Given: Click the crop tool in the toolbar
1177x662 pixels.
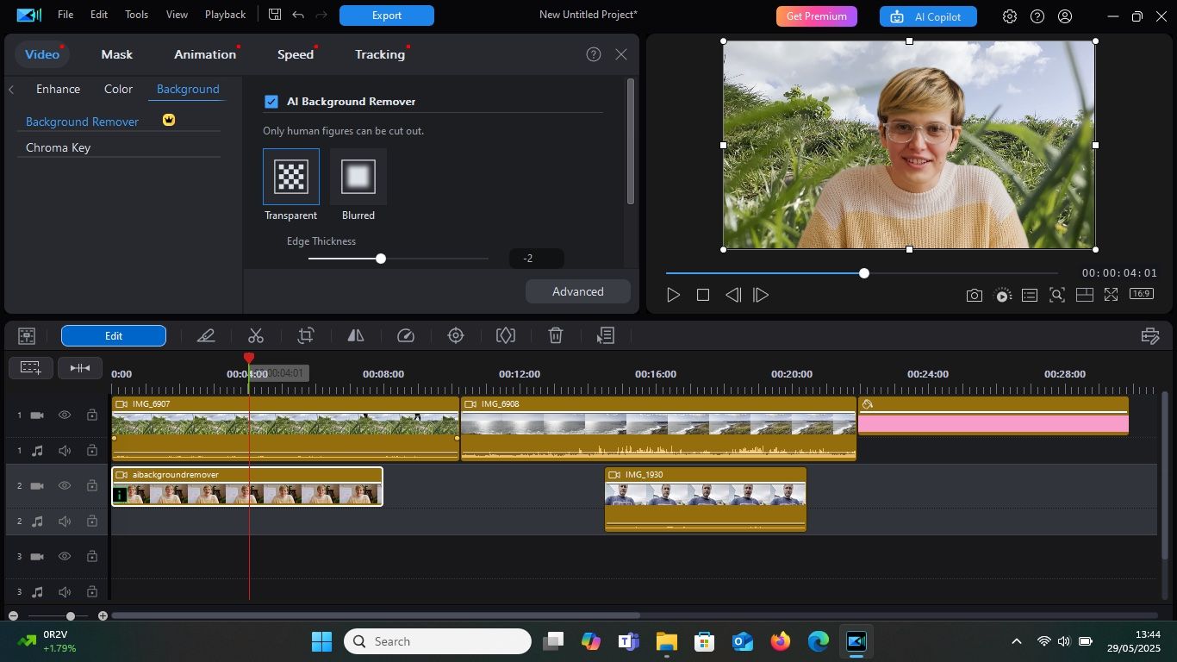Looking at the screenshot, I should tap(305, 335).
